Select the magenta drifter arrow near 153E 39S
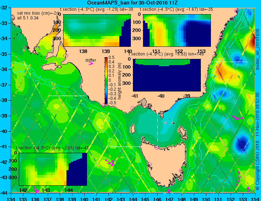 pyautogui.click(x=238, y=118)
